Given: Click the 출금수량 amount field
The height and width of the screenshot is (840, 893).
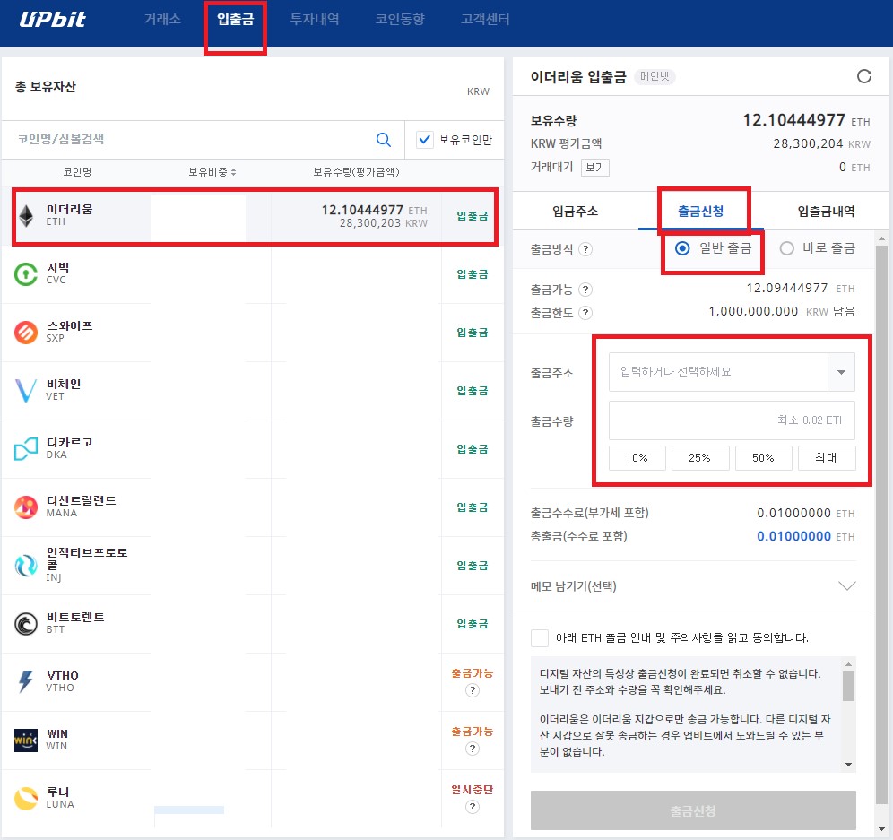Looking at the screenshot, I should coord(732,420).
